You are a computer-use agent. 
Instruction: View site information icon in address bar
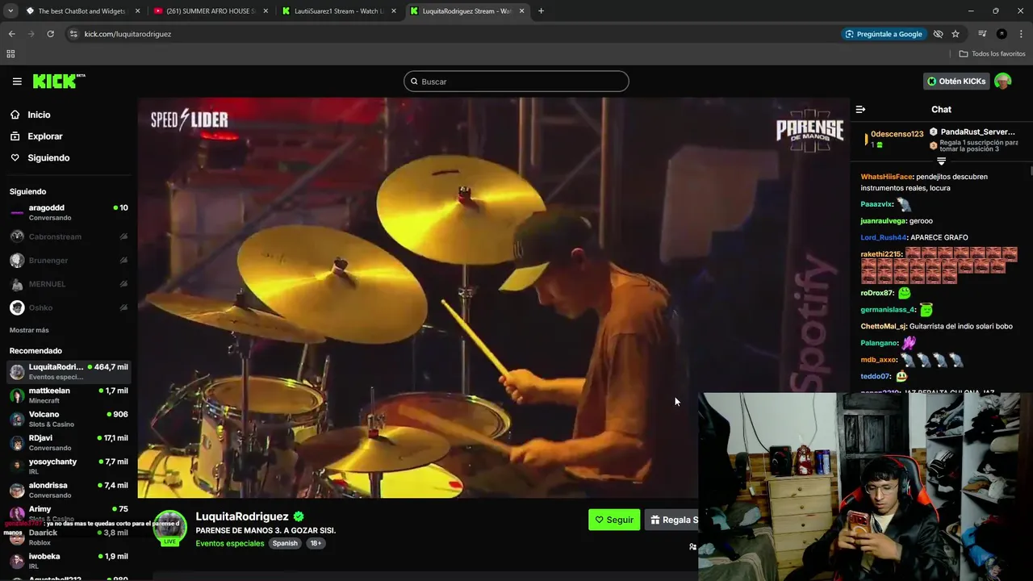coord(73,34)
